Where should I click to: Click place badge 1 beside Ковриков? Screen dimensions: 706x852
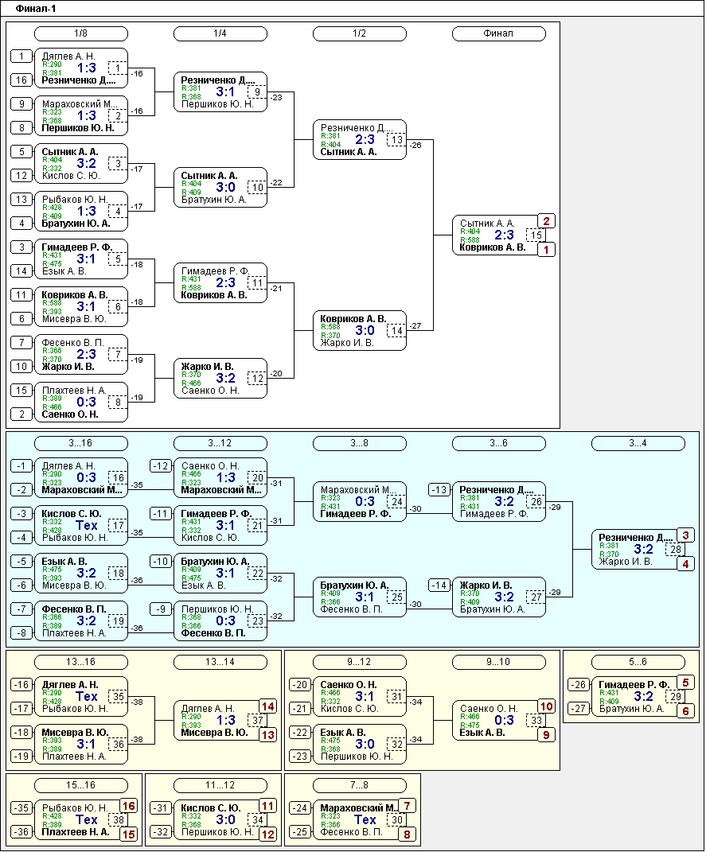(x=546, y=250)
